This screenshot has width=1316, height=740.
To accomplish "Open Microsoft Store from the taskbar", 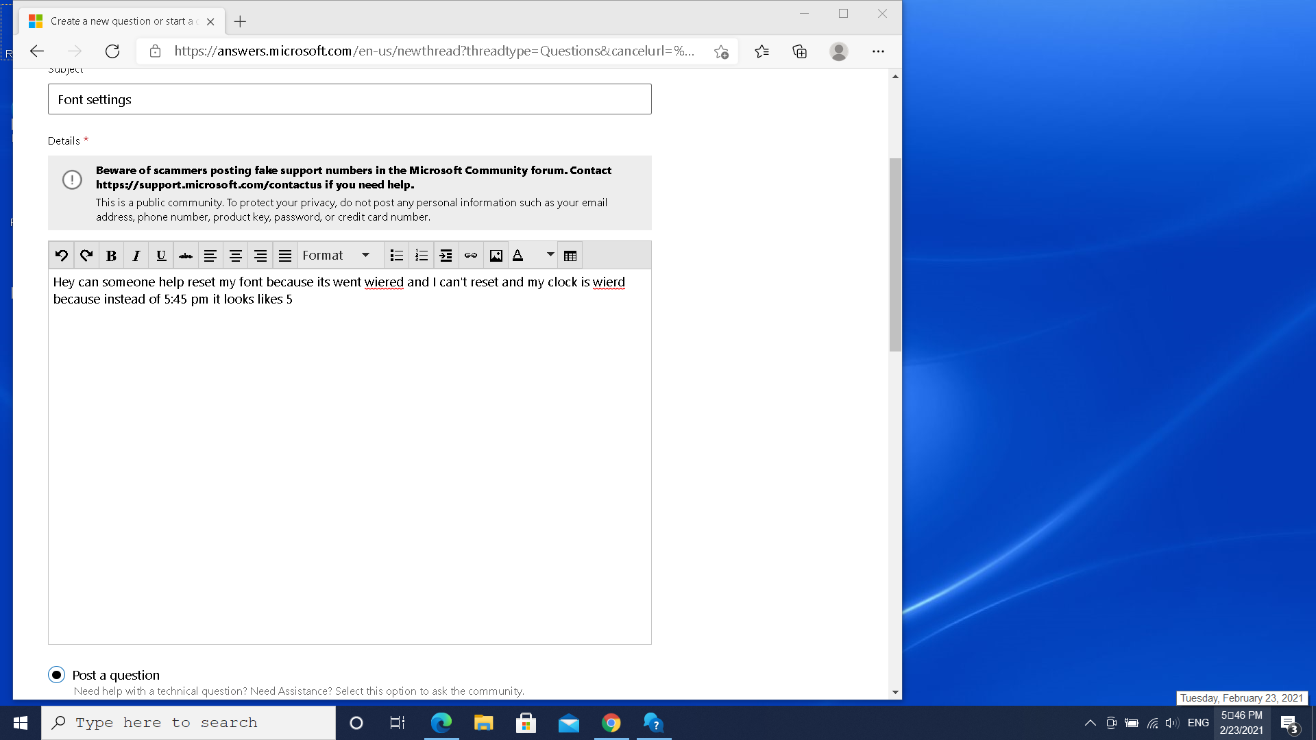I will click(x=526, y=723).
